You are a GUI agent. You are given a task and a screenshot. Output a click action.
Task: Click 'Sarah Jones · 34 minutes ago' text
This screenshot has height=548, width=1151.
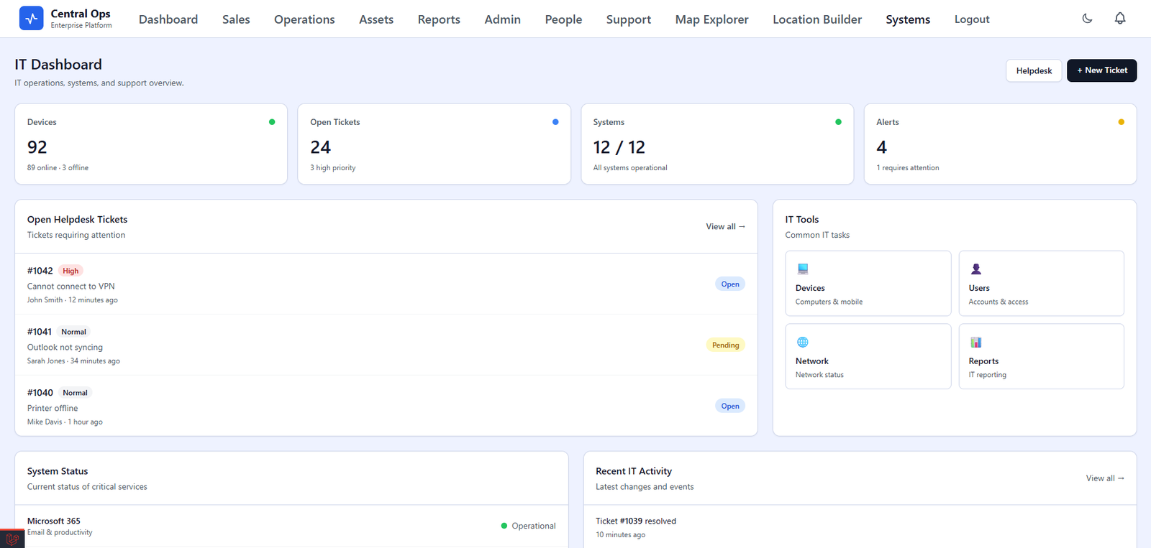coord(73,361)
